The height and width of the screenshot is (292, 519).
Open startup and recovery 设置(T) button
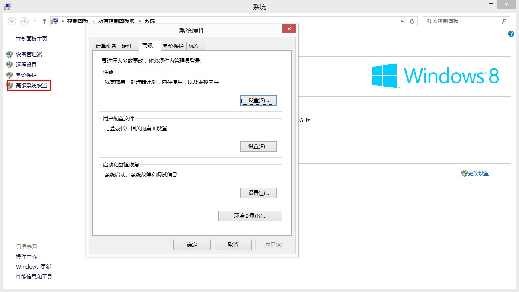(x=258, y=193)
